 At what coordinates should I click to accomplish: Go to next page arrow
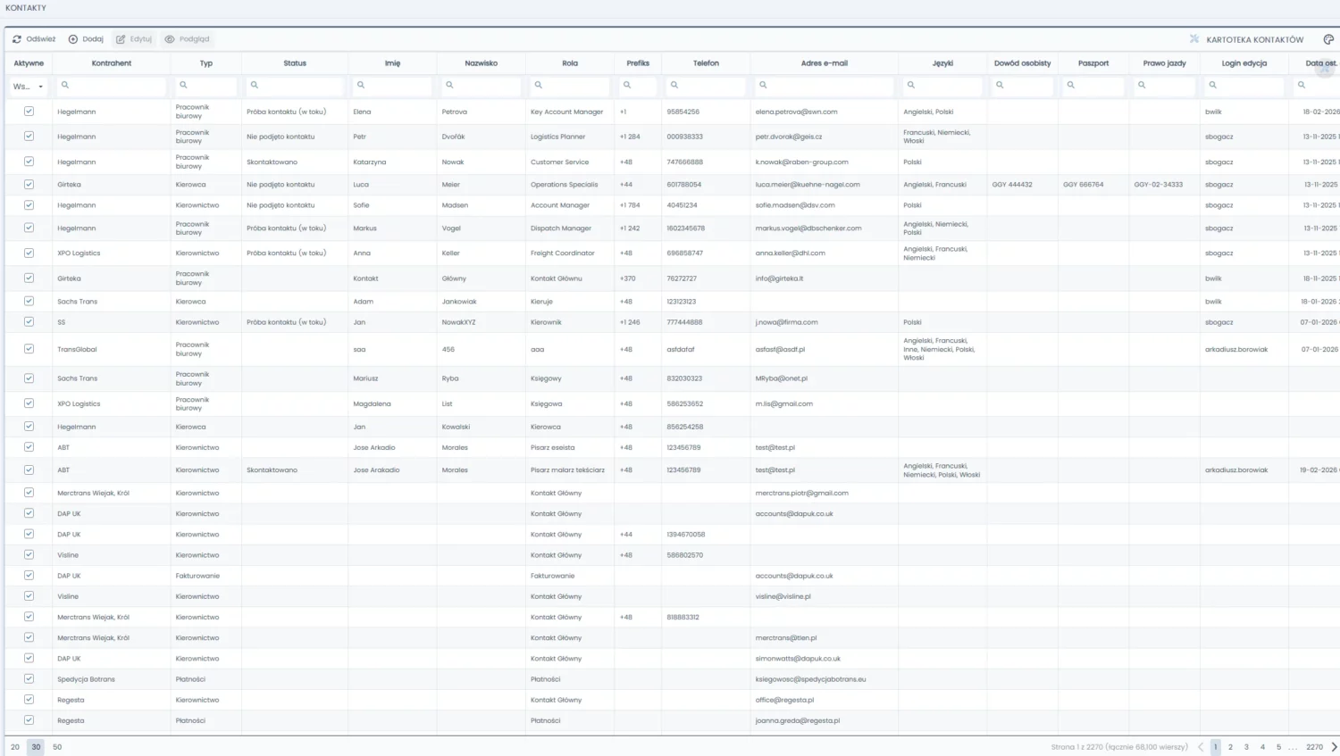click(1334, 747)
